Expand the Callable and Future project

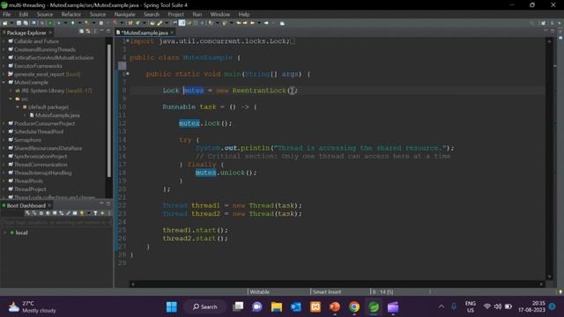(x=4, y=41)
